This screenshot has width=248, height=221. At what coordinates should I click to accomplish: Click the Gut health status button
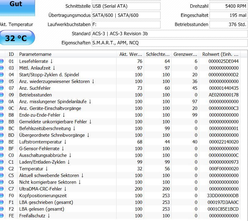tap(17, 8)
